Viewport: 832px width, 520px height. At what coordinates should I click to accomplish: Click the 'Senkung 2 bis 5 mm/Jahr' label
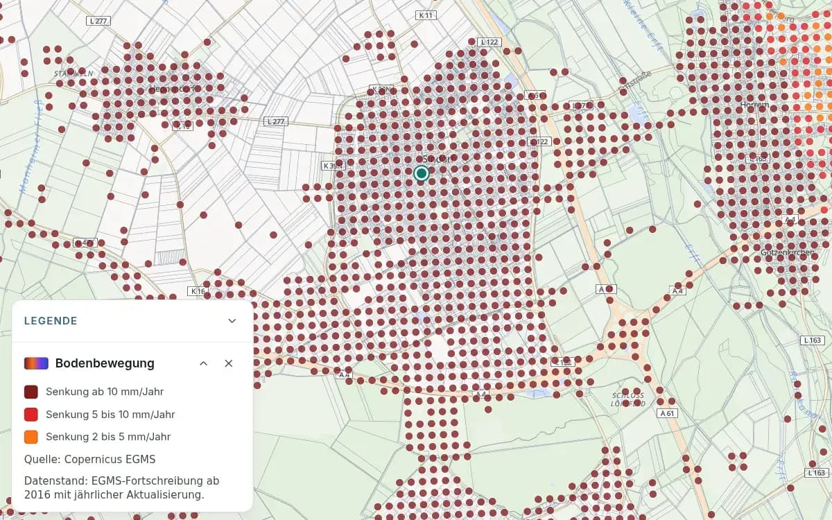108,437
